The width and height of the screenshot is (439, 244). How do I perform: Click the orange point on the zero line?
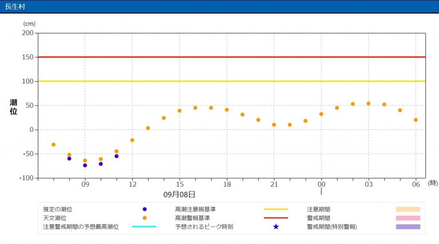pos(148,128)
